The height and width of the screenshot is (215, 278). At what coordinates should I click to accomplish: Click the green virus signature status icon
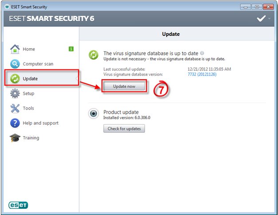tap(94, 55)
